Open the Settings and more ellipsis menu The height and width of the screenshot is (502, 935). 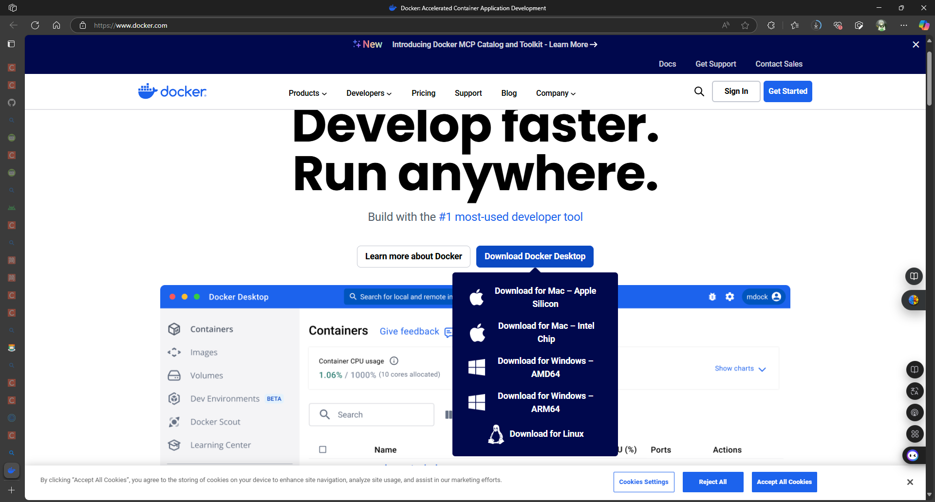tap(904, 25)
